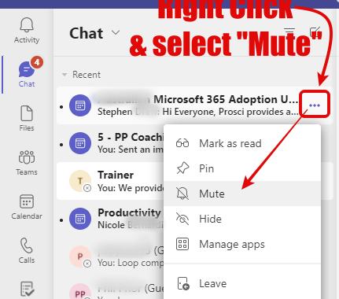Click the PP avatar of guest chat
The height and width of the screenshot is (299, 339).
click(x=80, y=292)
